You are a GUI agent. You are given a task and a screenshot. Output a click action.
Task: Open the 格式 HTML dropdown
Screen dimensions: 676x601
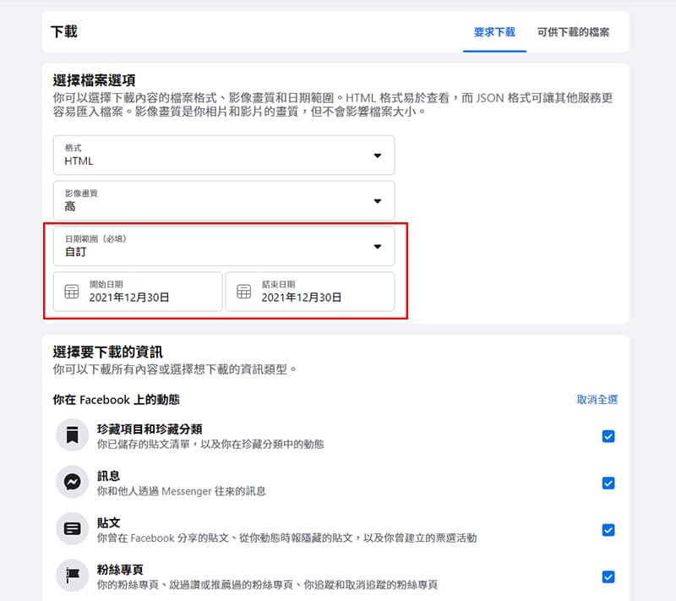click(x=224, y=156)
